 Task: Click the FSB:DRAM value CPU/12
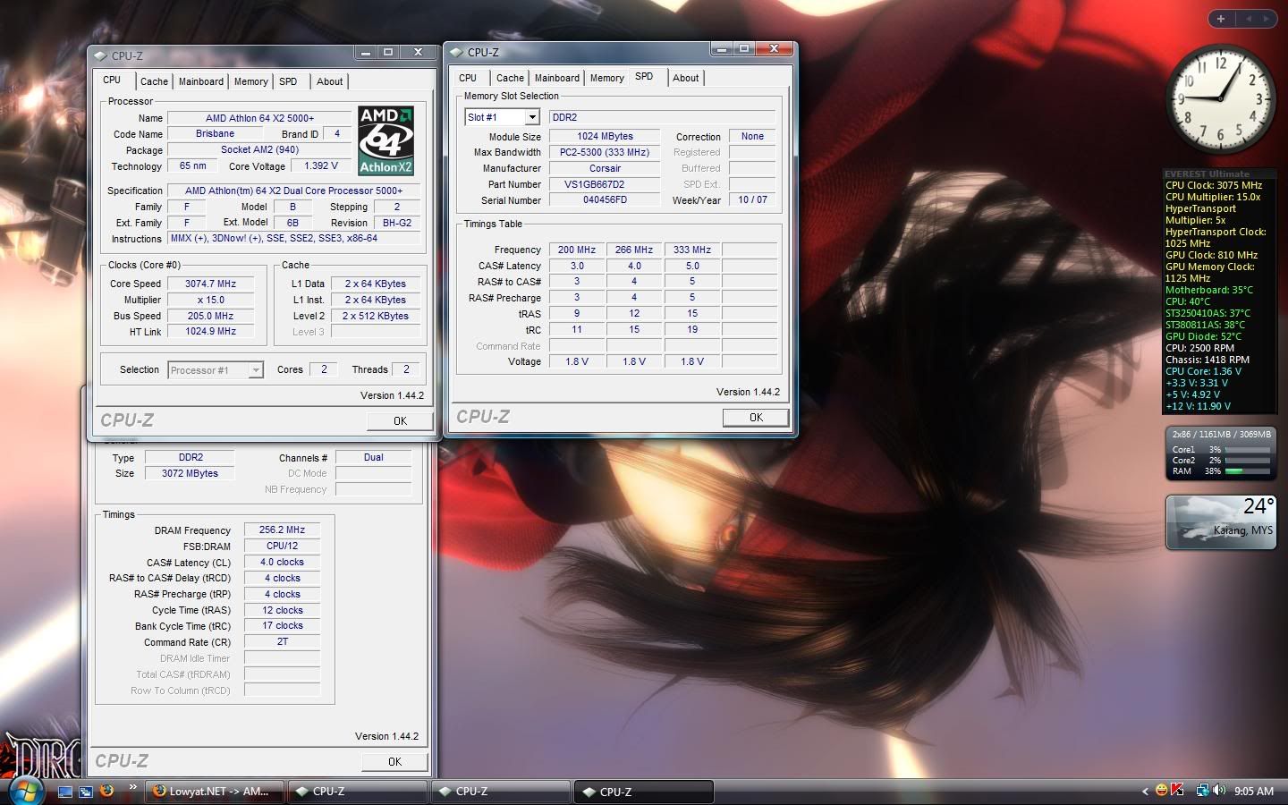click(282, 546)
